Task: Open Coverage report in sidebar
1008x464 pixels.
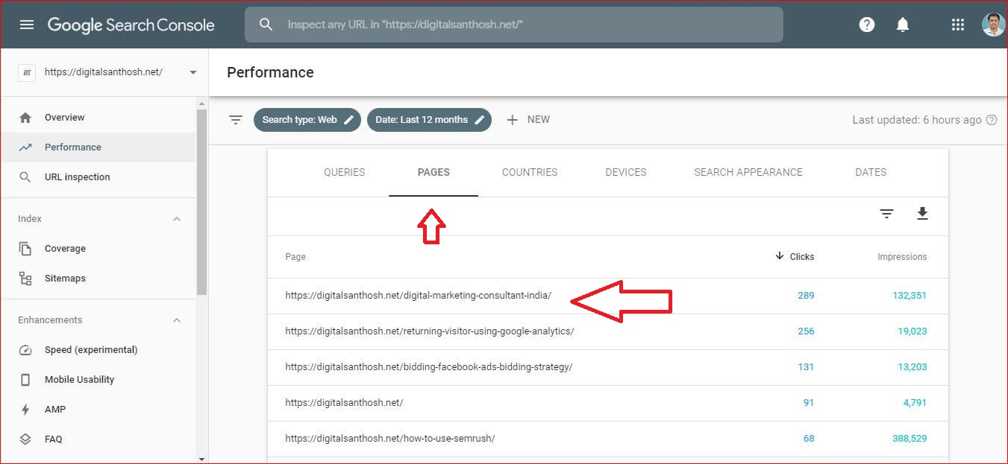Action: coord(98,249)
